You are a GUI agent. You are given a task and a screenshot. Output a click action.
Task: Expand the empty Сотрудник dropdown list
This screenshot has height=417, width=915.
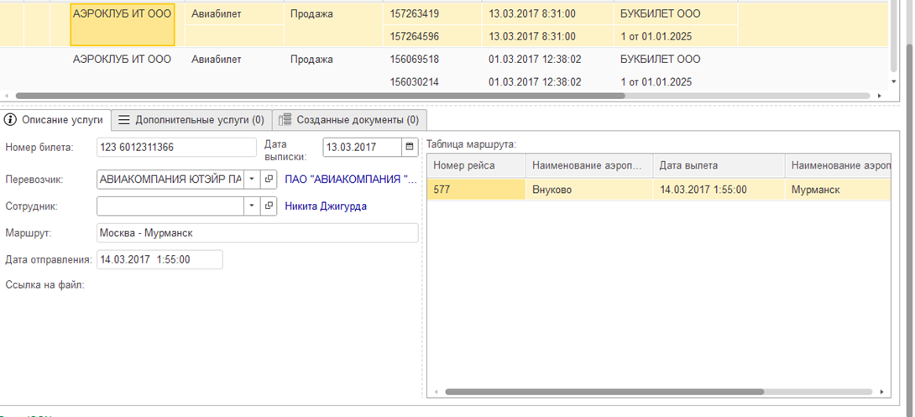click(x=252, y=206)
